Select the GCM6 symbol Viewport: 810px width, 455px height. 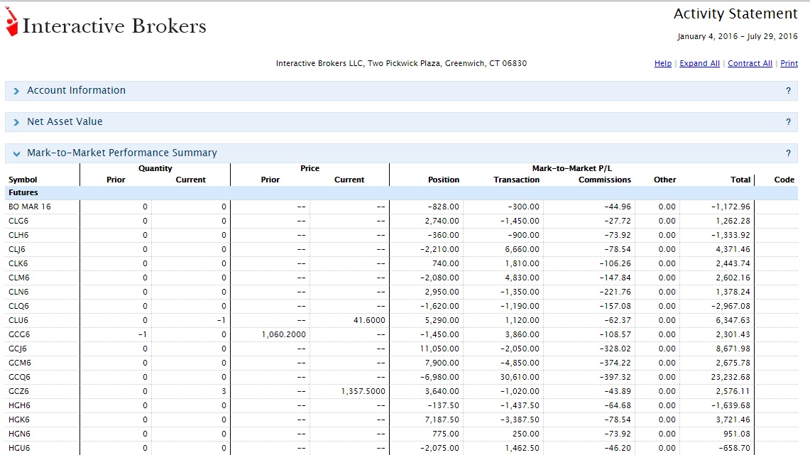click(x=20, y=363)
